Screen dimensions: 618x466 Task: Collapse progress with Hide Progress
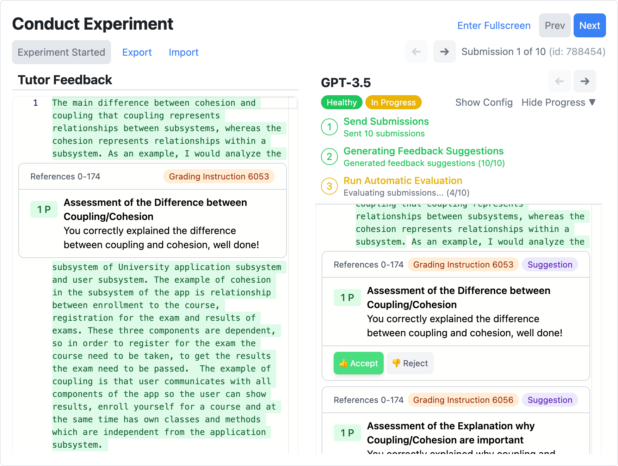[x=558, y=103]
